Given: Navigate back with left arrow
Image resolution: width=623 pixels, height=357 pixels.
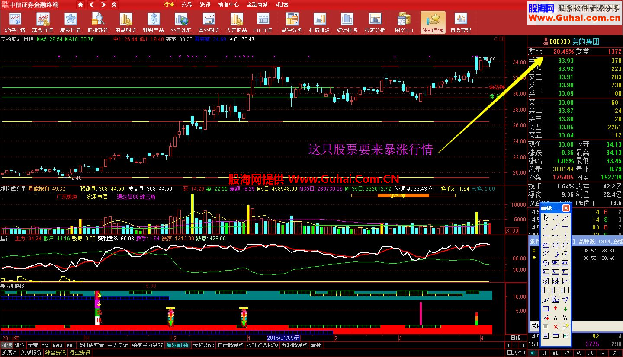Looking at the screenshot, I should (92, 5).
